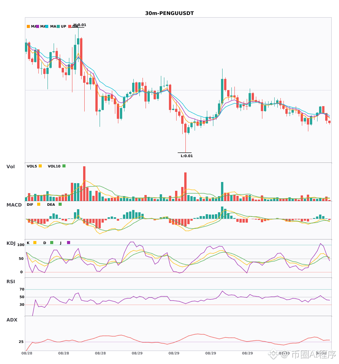
Task: Click the orange MA legend swatch
Action: [x=28, y=26]
